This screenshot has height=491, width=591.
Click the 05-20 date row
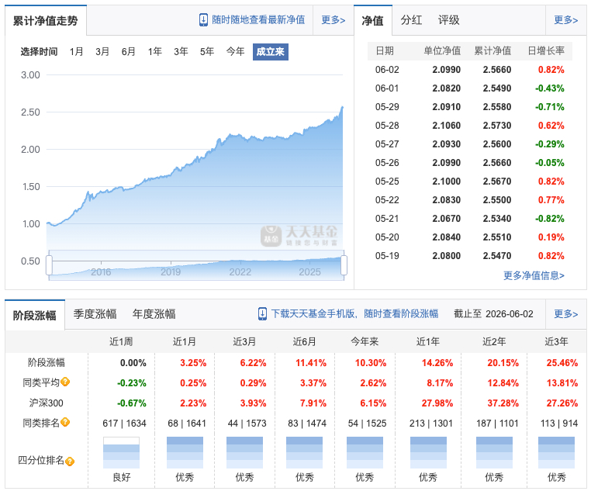click(x=470, y=237)
